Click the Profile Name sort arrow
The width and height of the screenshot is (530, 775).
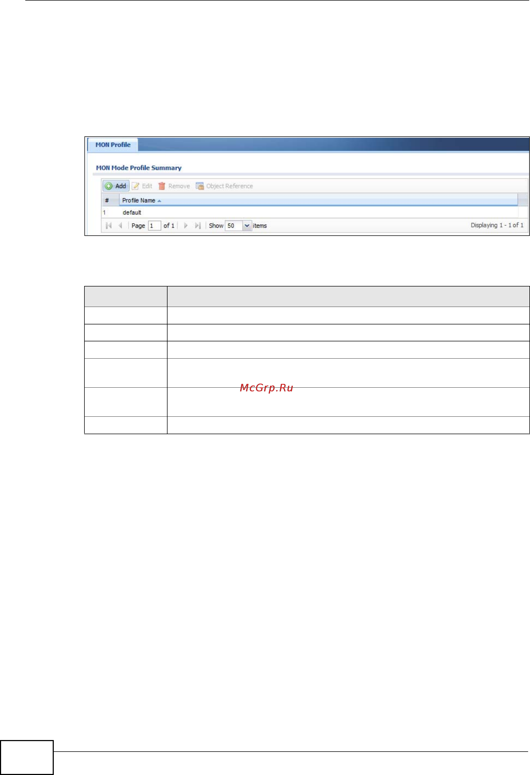tap(159, 201)
